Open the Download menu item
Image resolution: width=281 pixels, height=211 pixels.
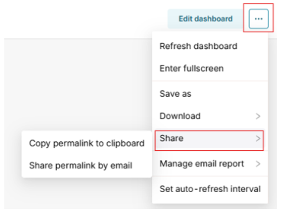180,116
